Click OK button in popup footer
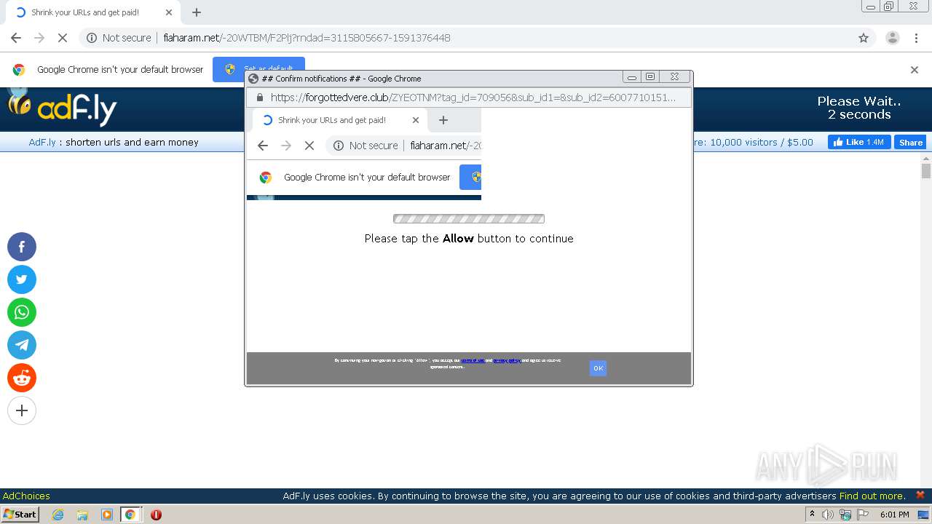Image resolution: width=932 pixels, height=524 pixels. coord(598,368)
